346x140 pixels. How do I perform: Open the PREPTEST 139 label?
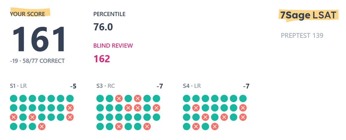[x=302, y=35]
